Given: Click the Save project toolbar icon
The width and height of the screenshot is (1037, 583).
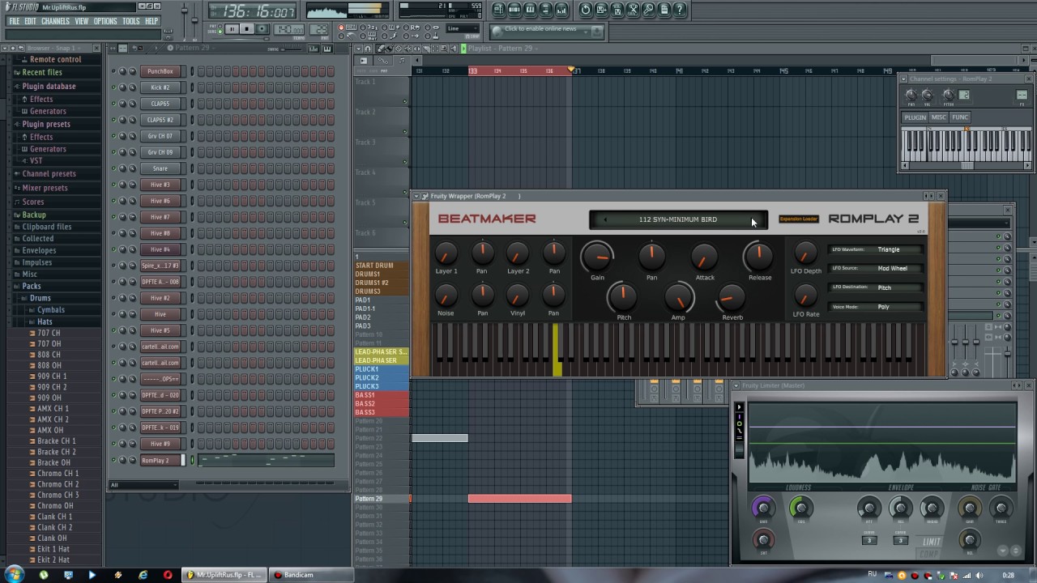Looking at the screenshot, I should coord(601,10).
